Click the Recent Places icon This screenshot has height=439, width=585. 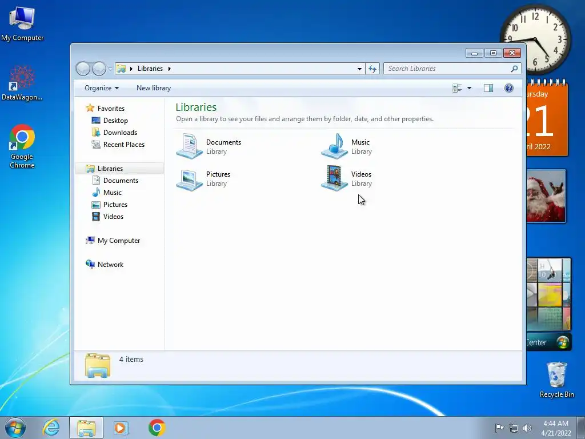[x=96, y=144]
